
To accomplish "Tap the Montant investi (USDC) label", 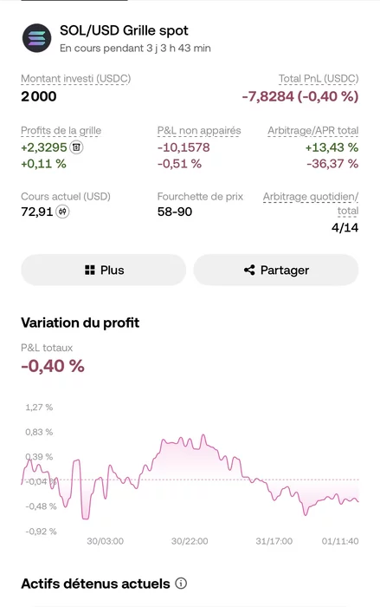I will click(76, 79).
